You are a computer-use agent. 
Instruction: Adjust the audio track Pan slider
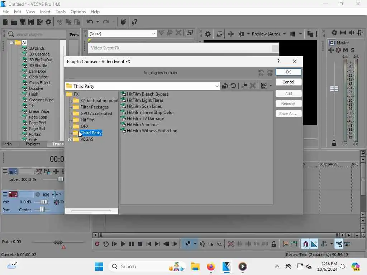pos(42,210)
